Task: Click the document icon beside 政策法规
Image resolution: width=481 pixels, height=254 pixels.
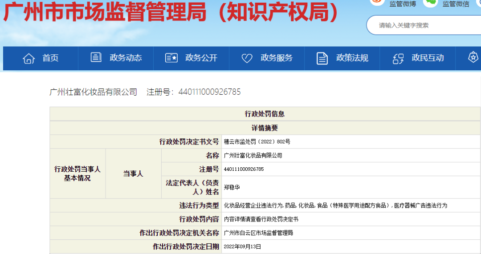Action: 322,58
